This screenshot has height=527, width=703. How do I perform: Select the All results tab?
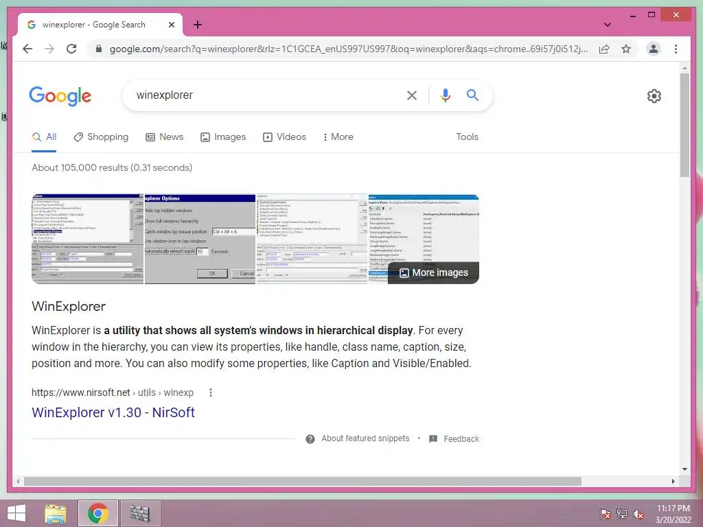[44, 137]
